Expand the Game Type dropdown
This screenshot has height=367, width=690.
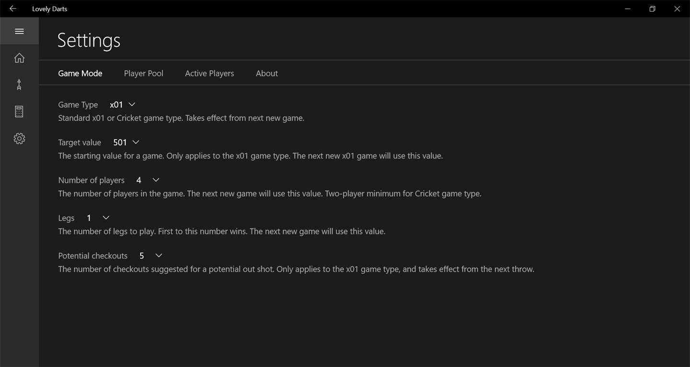(123, 105)
